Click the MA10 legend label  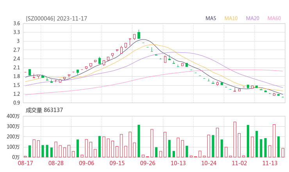click(231, 18)
